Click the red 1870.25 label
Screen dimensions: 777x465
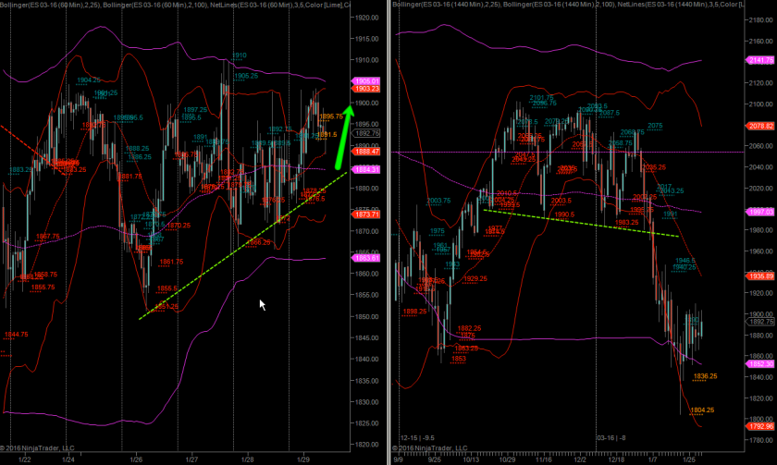[179, 226]
